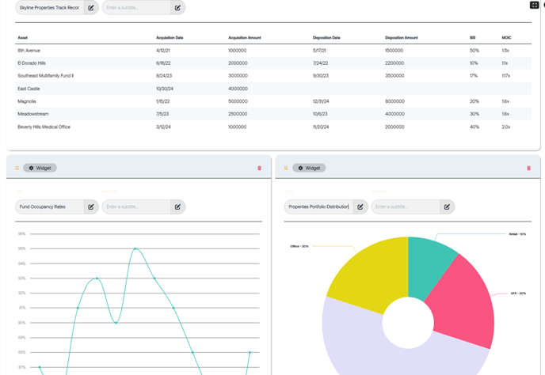
Task: Click drag handle icon on Fund Occupancy widget
Action: [17, 168]
